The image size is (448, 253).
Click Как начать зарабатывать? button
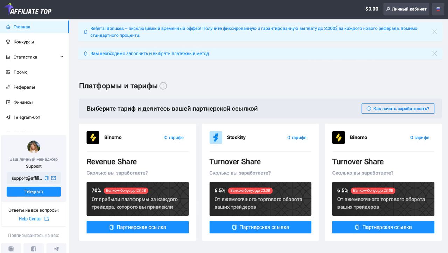pos(398,109)
